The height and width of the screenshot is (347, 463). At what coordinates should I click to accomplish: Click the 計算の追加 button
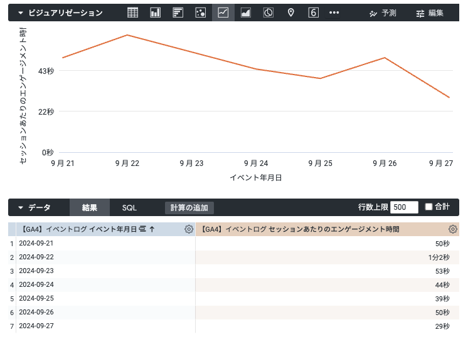(x=189, y=208)
